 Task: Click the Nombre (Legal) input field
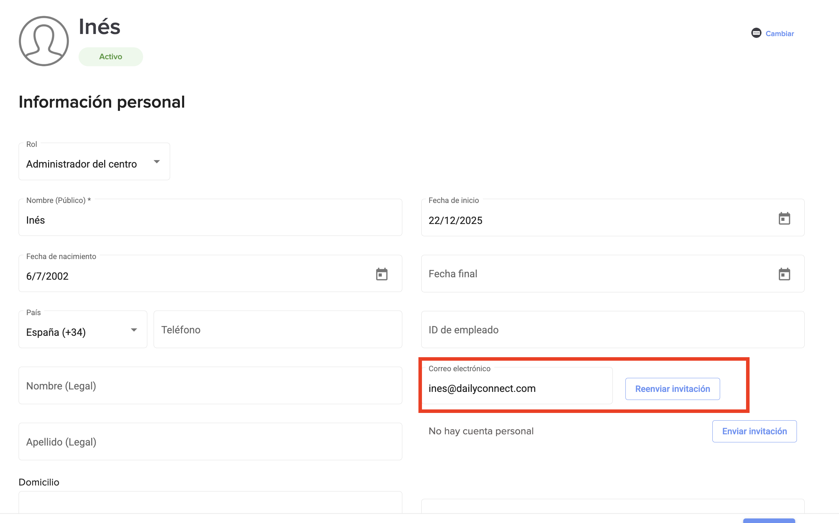[x=210, y=386]
